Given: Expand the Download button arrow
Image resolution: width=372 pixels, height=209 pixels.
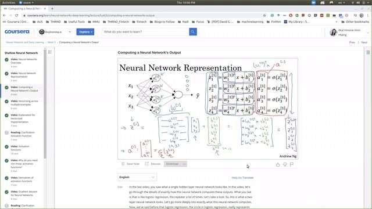Looking at the screenshot, I should [184, 164].
